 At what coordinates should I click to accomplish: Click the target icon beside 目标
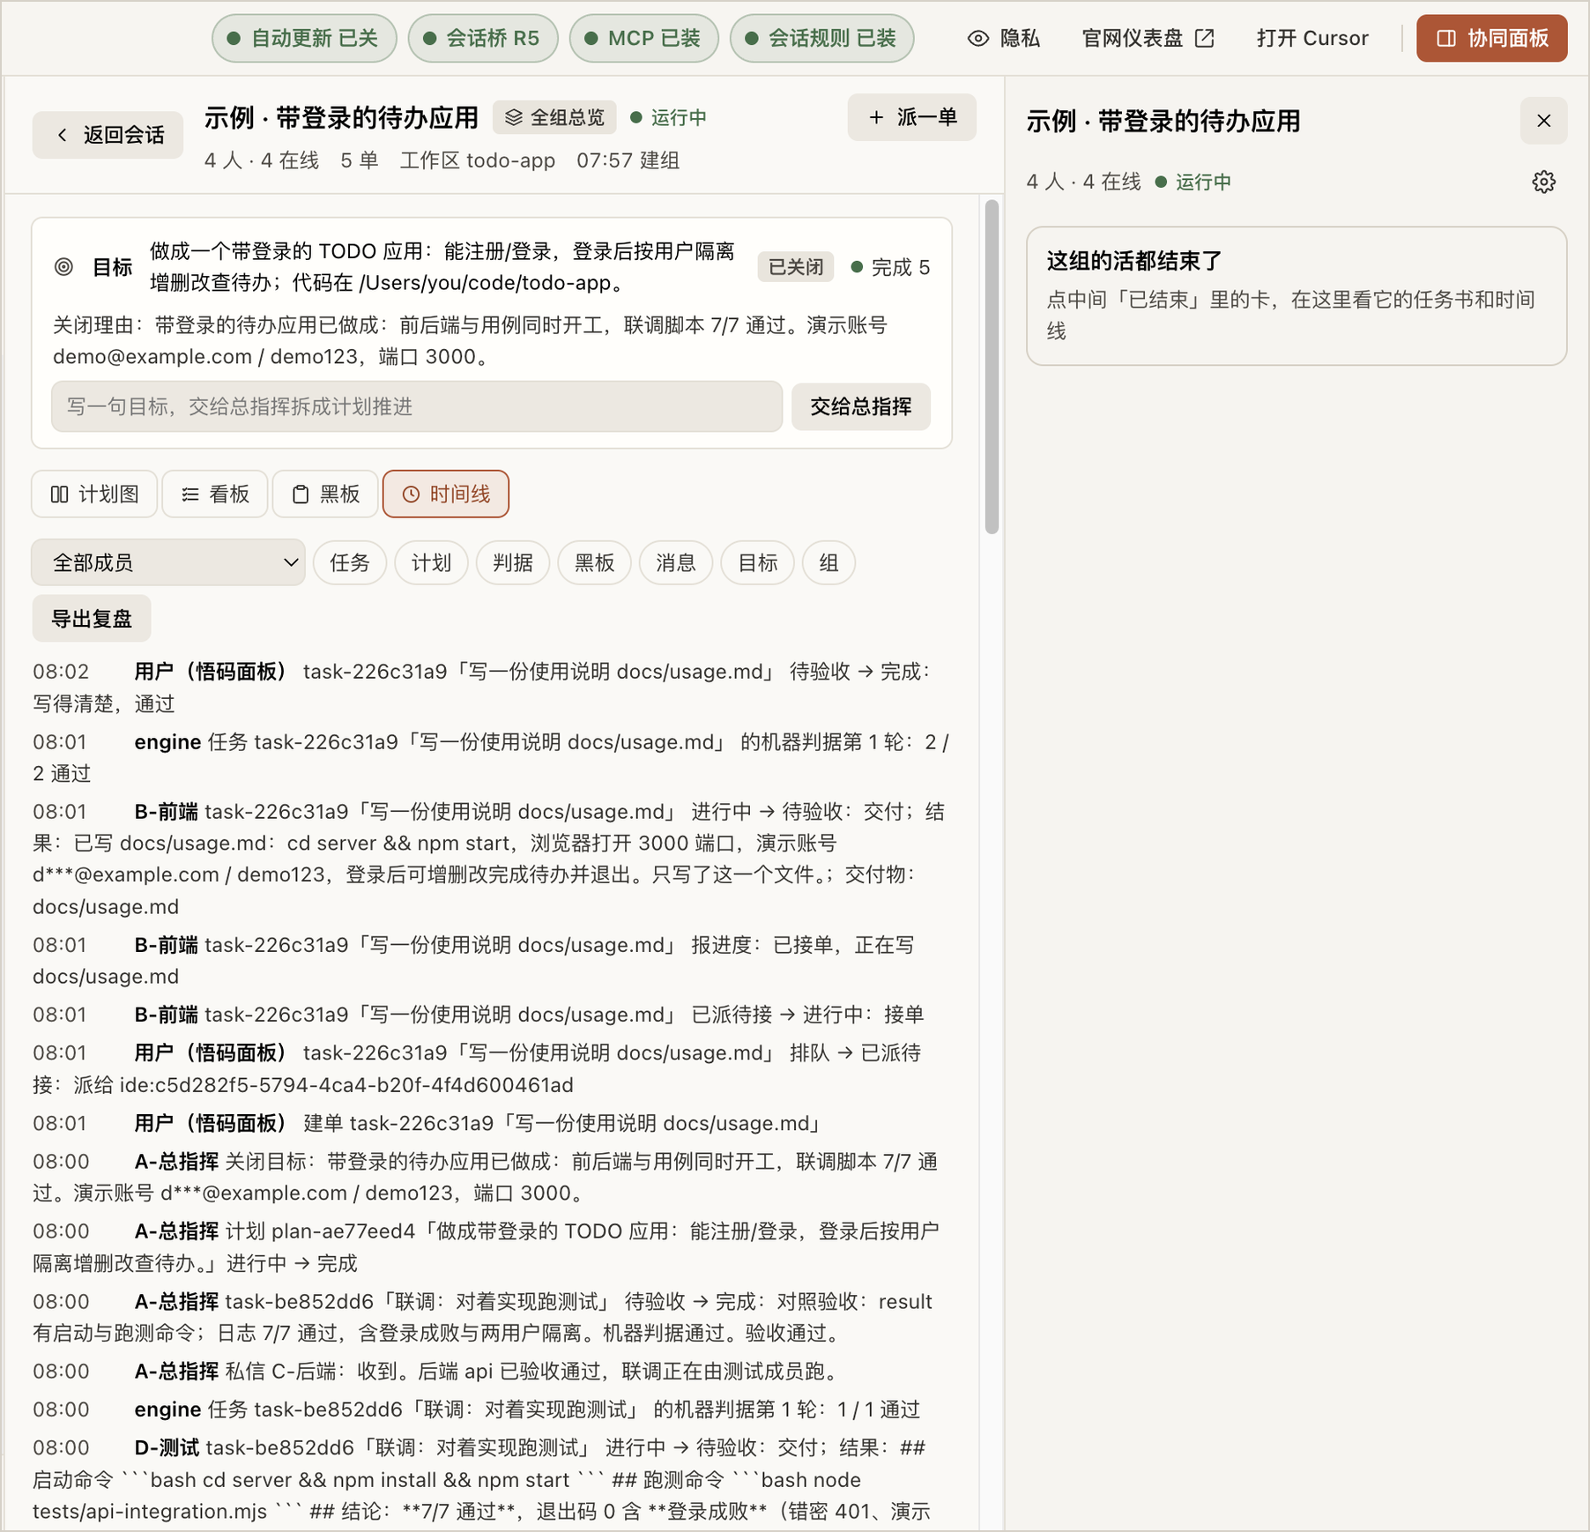(x=64, y=267)
